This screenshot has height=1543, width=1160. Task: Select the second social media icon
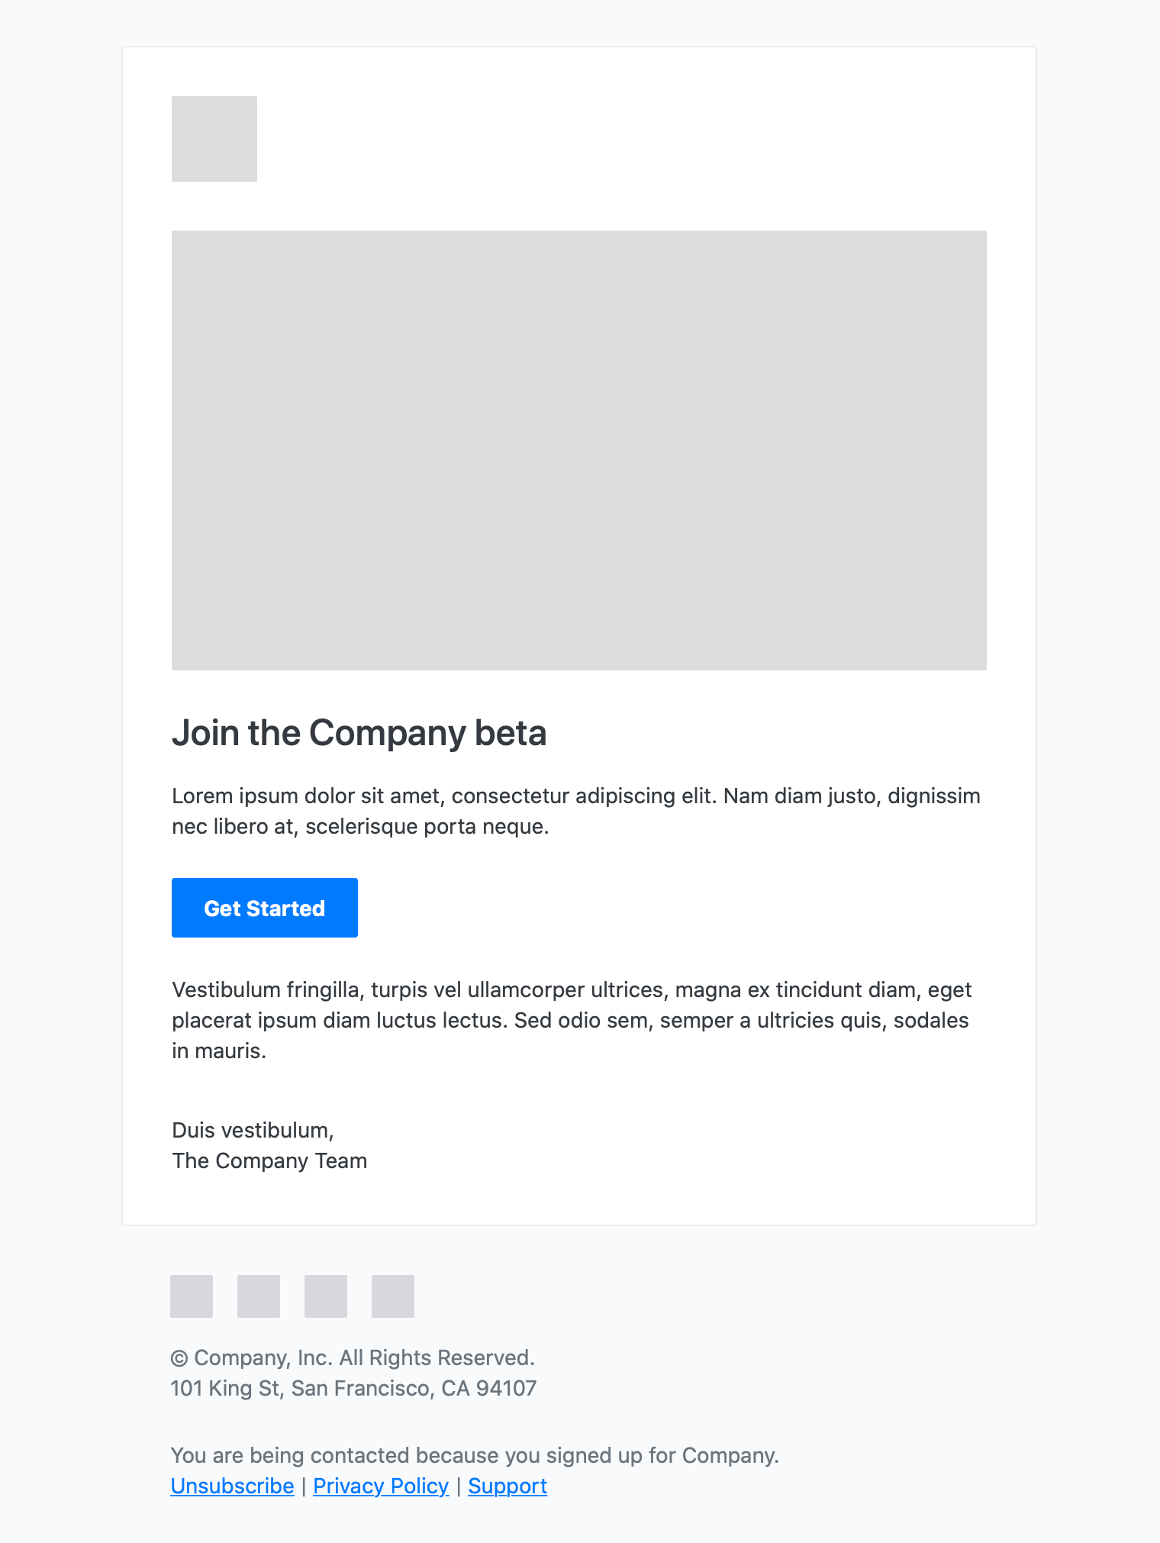pos(259,1296)
